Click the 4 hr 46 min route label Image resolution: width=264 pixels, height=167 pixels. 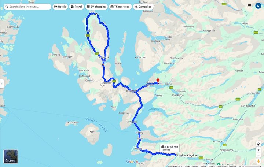(169, 148)
